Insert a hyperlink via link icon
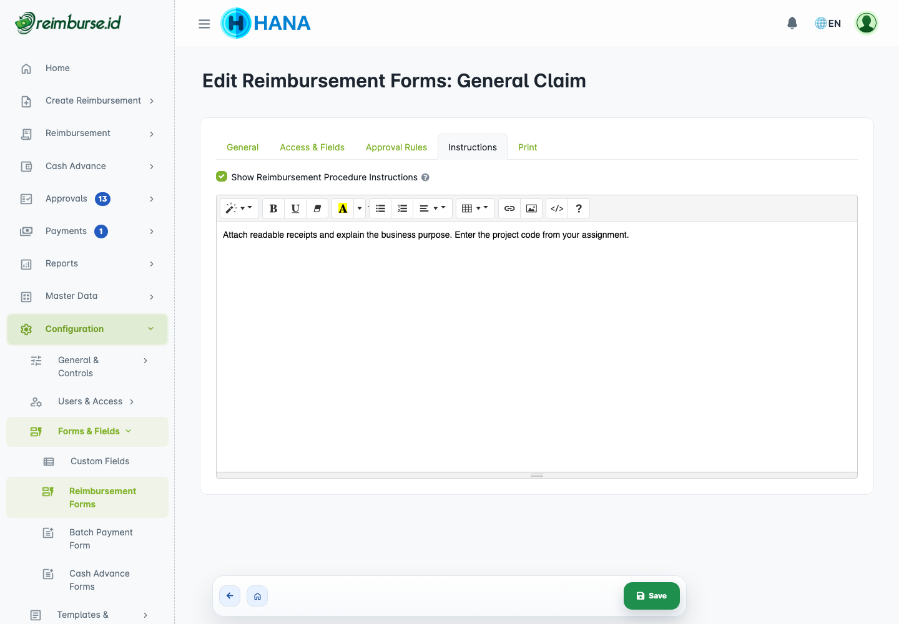The image size is (899, 624). click(x=509, y=208)
